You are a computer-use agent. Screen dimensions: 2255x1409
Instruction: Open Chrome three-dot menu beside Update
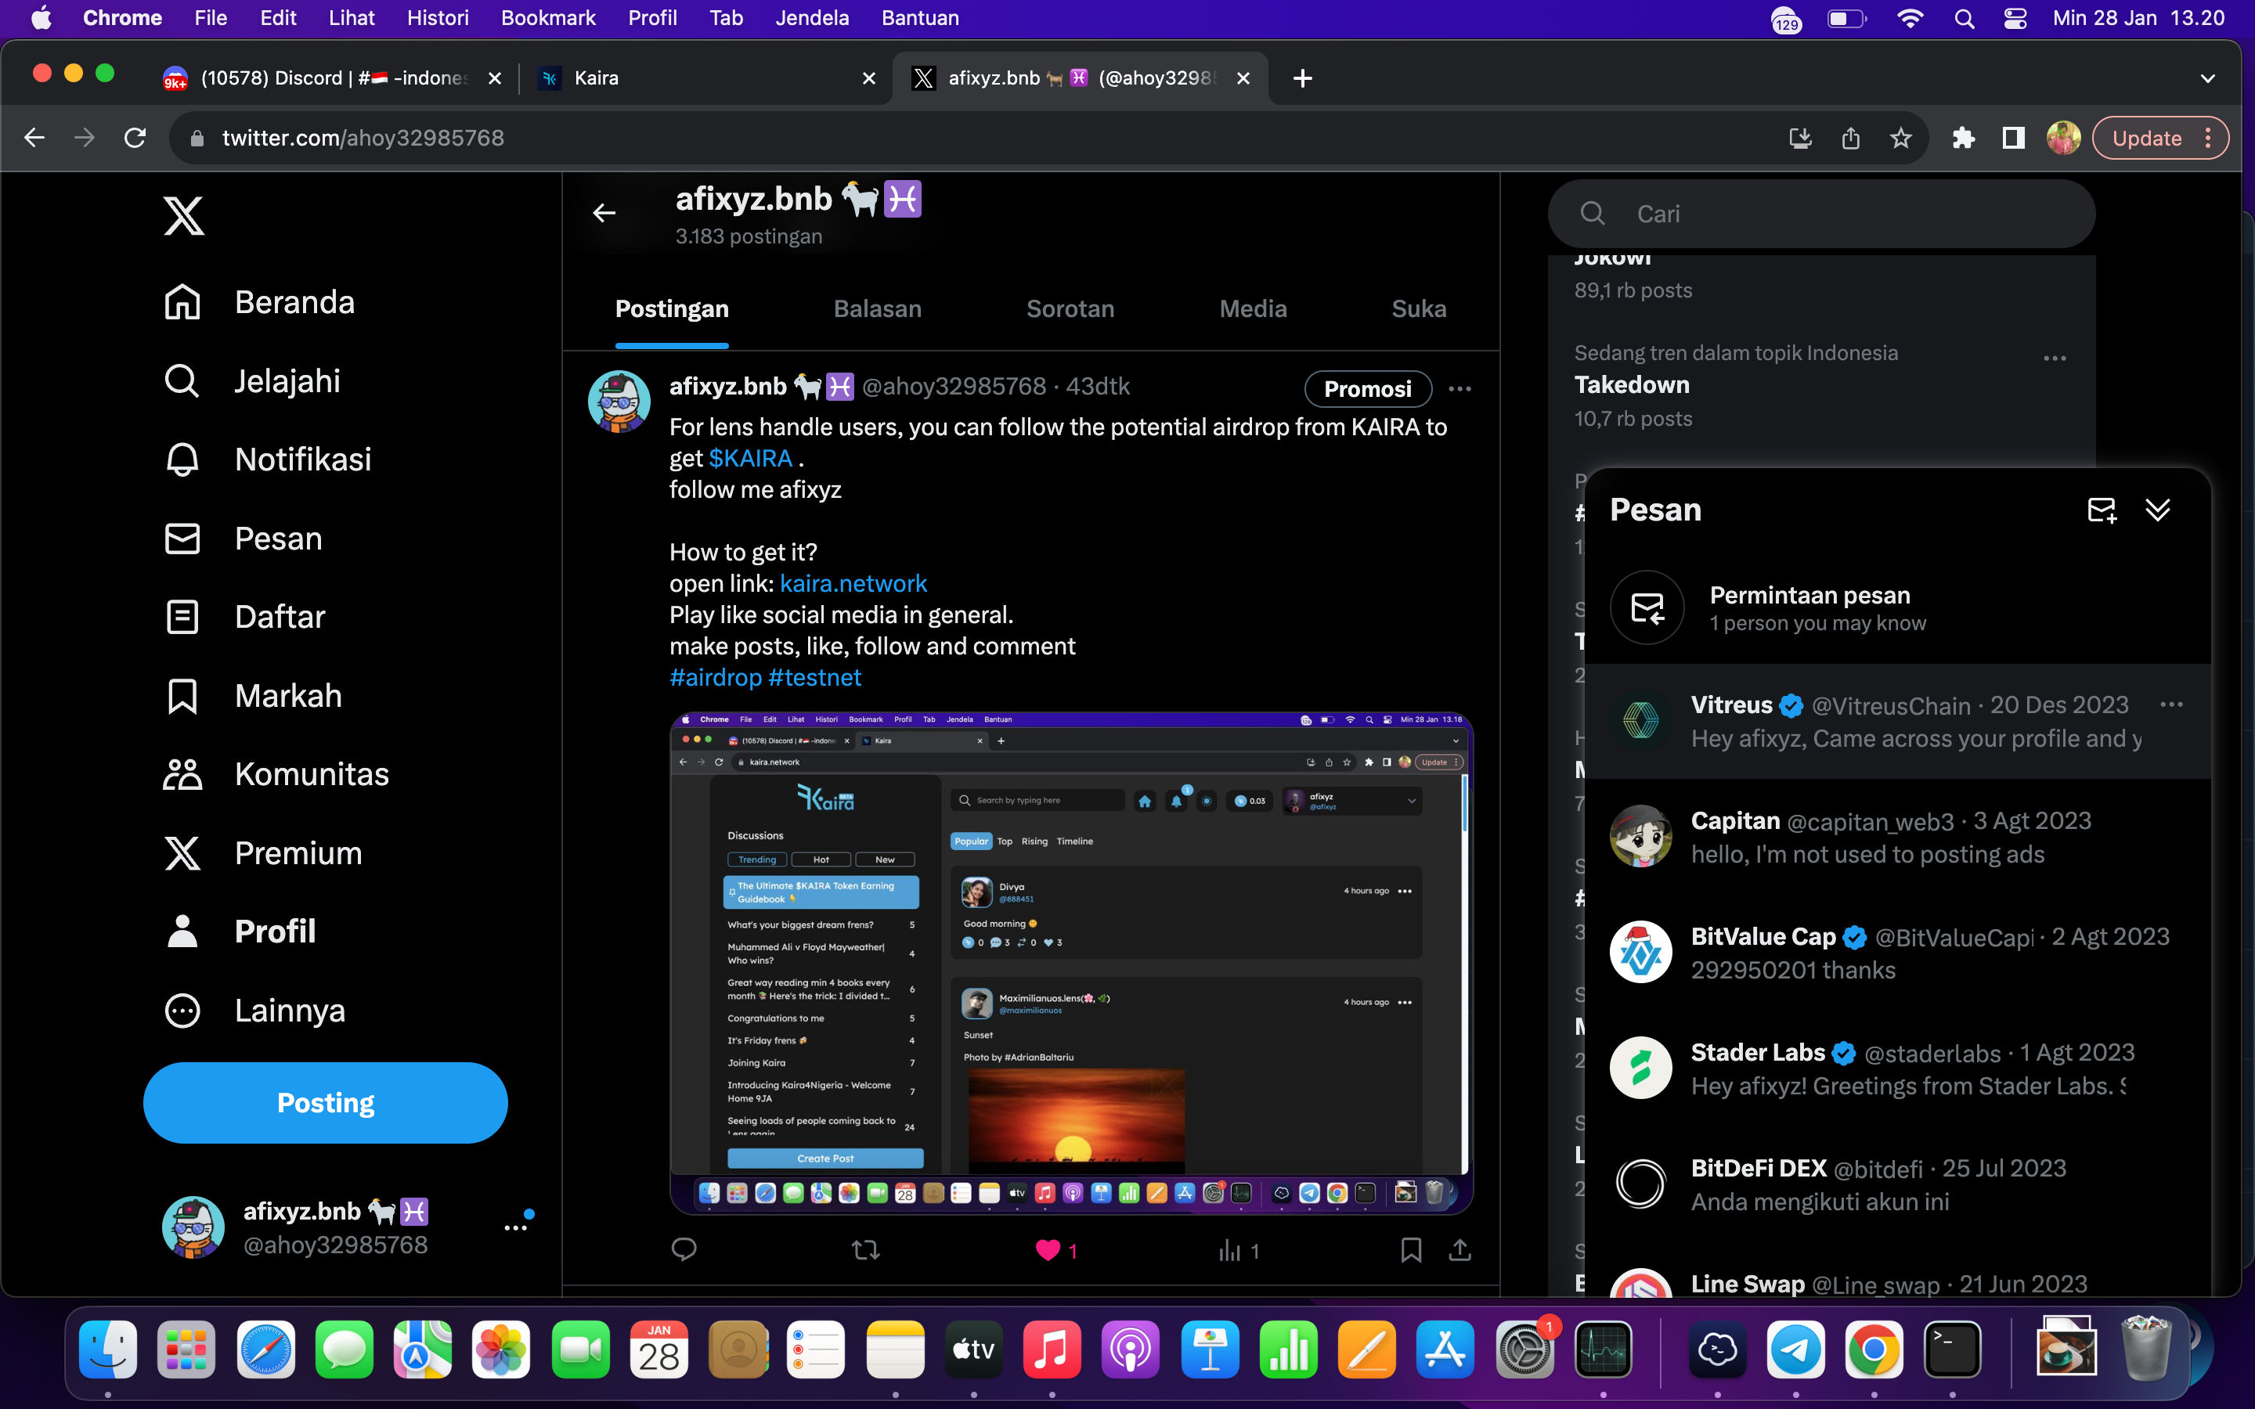2207,138
